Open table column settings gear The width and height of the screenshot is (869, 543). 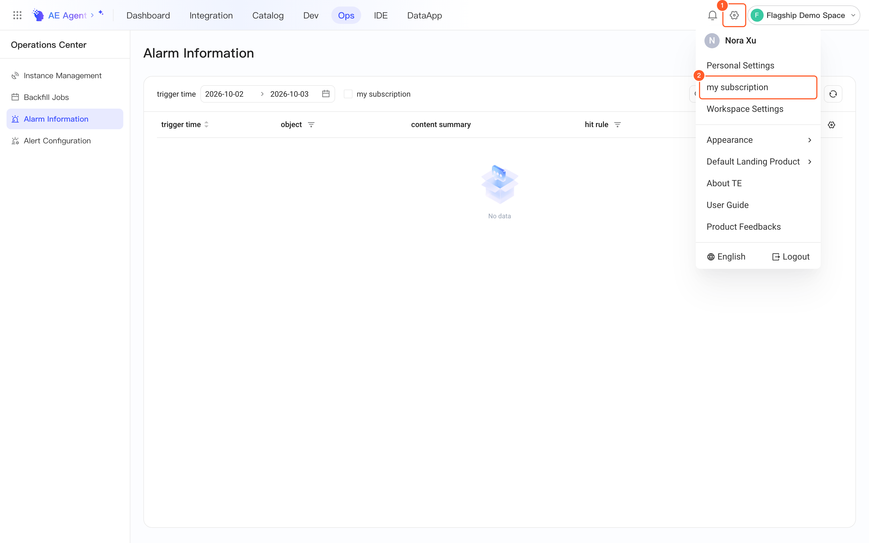click(x=832, y=125)
